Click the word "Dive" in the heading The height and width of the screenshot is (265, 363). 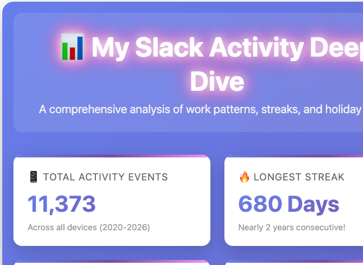[217, 82]
